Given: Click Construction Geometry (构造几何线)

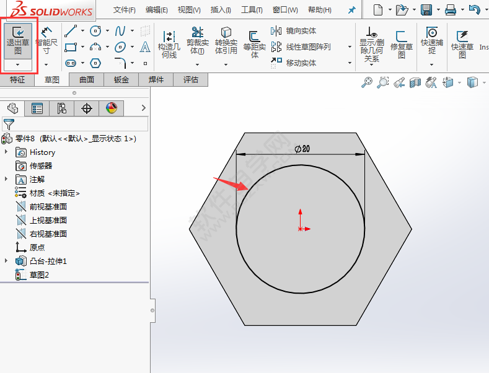Looking at the screenshot, I should click(169, 45).
